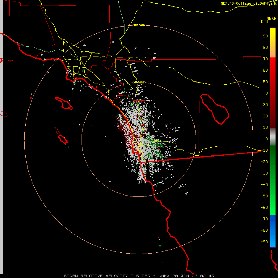
Task: Click the negative 50 scale label
Action: pos(264,196)
